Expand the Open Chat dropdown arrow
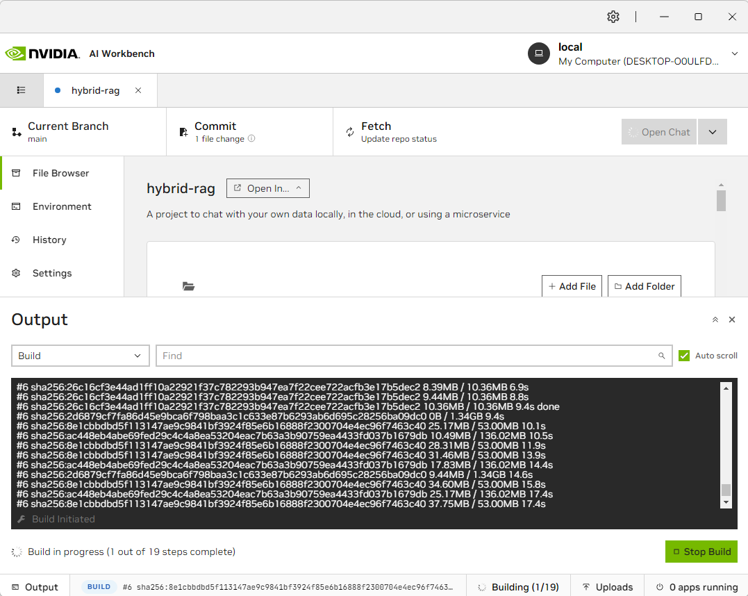748x596 pixels. coord(713,132)
